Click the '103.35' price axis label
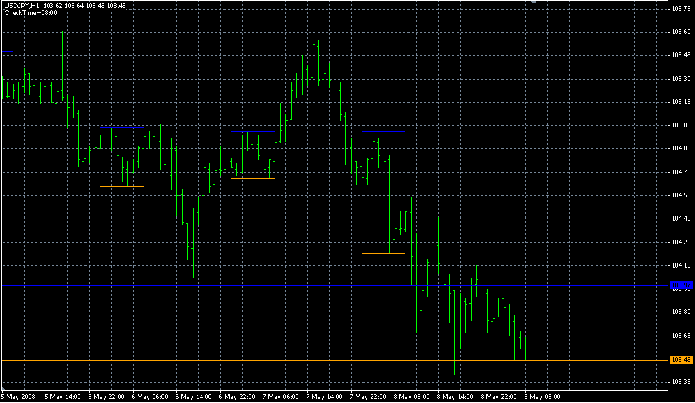Viewport: 695px width, 403px height. tap(681, 382)
